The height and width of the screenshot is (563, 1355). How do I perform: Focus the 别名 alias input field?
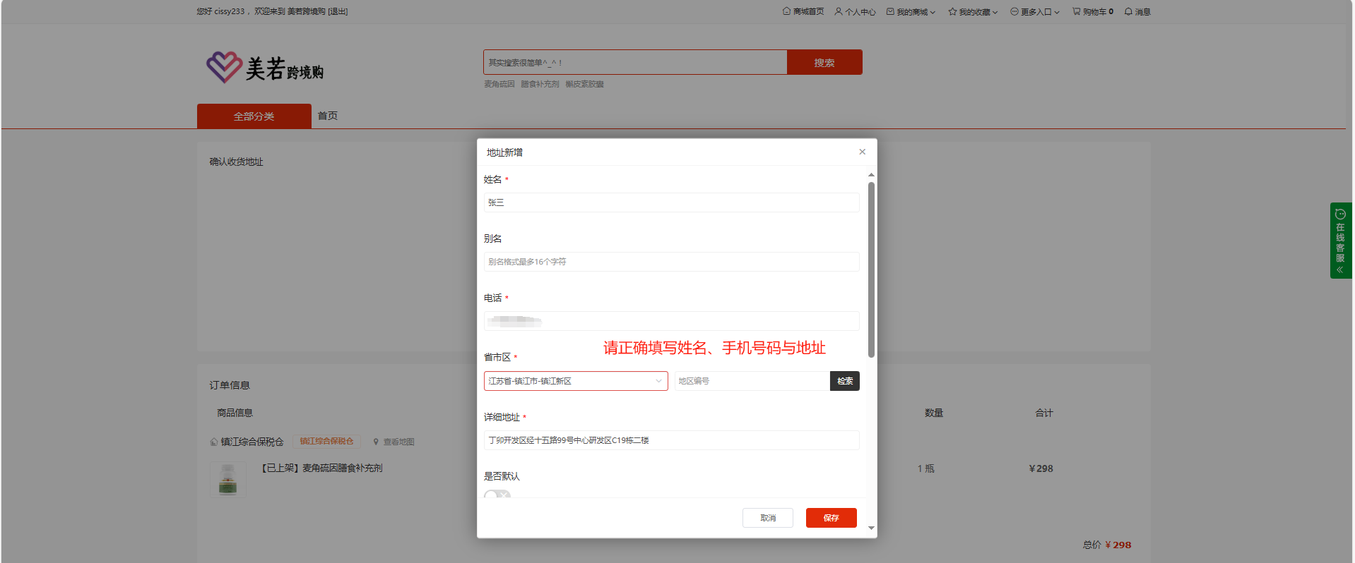click(670, 262)
